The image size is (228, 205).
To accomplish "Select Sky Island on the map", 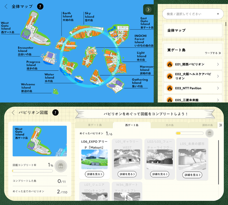I will click(x=87, y=32).
